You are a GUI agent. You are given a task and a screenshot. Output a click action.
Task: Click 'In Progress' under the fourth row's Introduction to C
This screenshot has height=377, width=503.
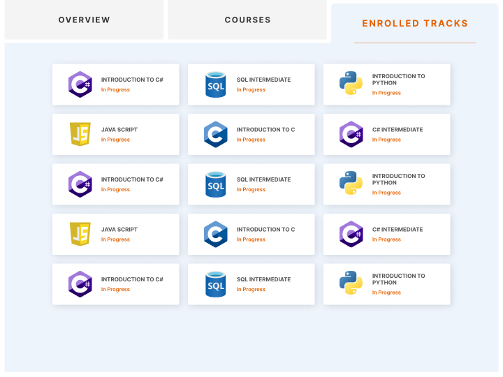tap(251, 239)
